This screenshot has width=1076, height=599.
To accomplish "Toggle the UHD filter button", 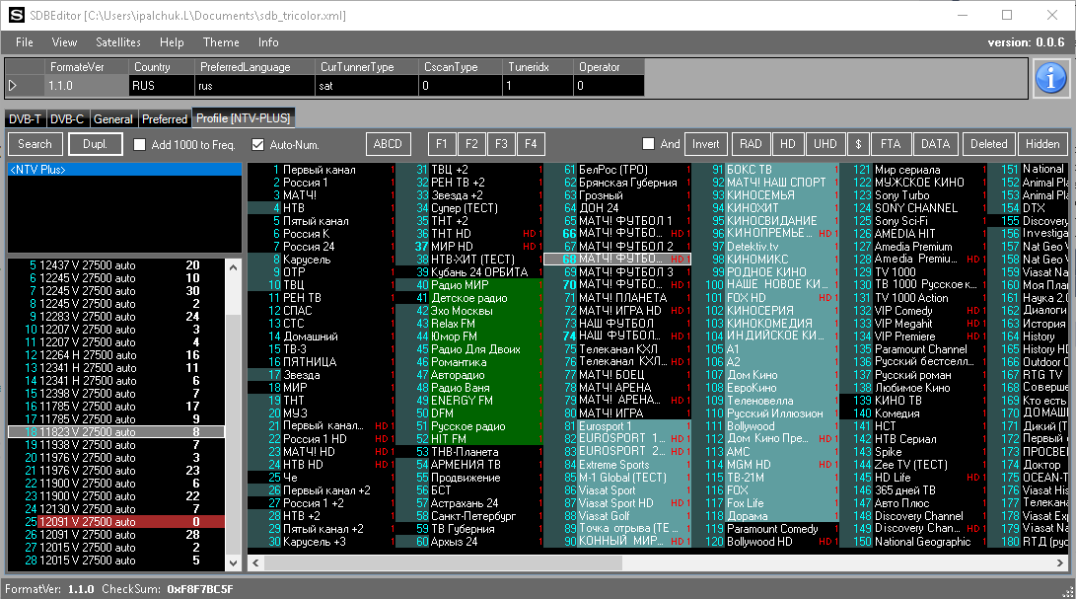I will click(x=825, y=144).
